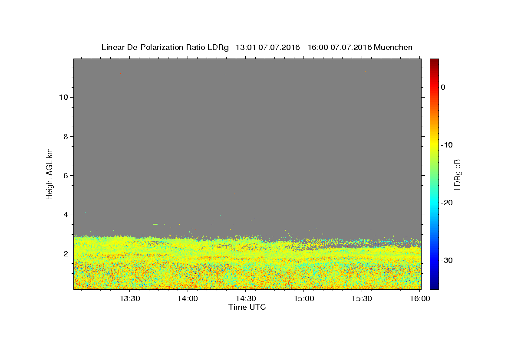Click the 13:30 time axis label
The width and height of the screenshot is (521, 347).
coord(129,298)
